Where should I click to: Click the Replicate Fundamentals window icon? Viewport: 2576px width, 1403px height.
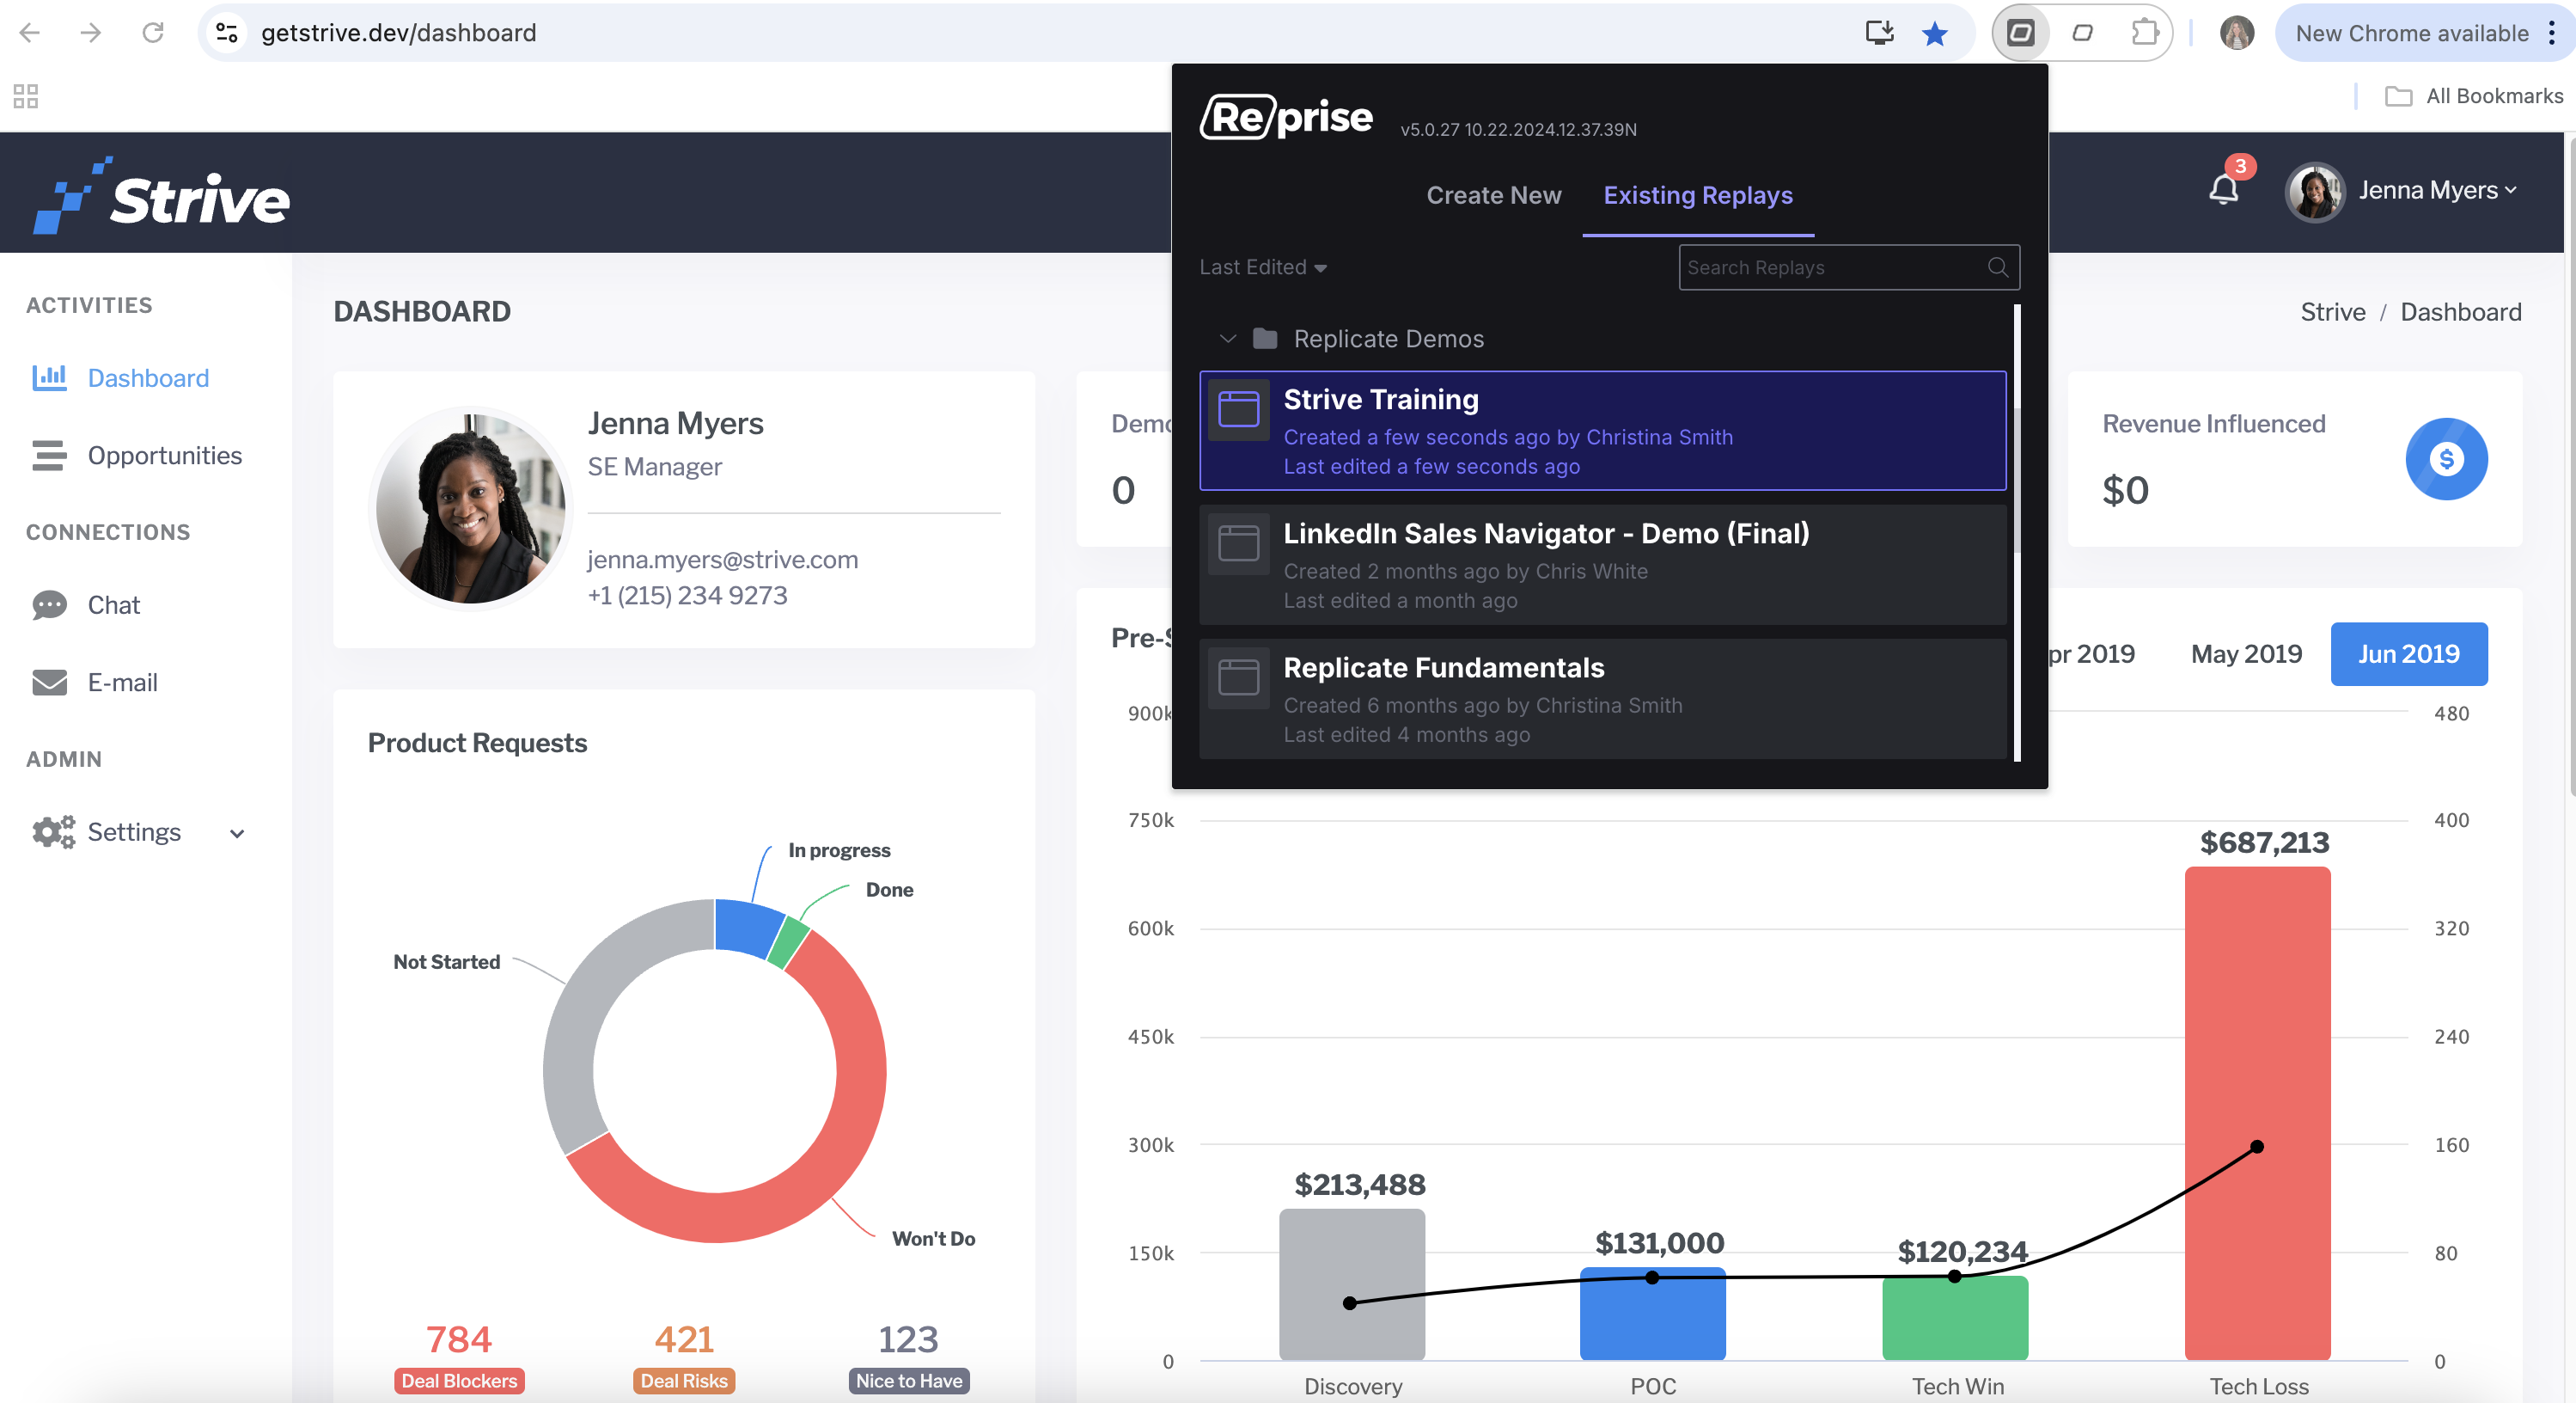pos(1238,677)
